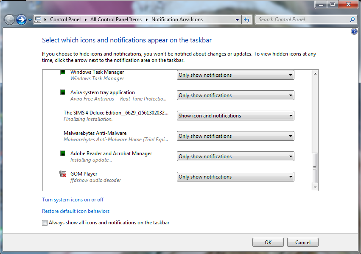The image size is (361, 254).
Task: Open behavior dropdown for GOM Player
Action: [235, 177]
